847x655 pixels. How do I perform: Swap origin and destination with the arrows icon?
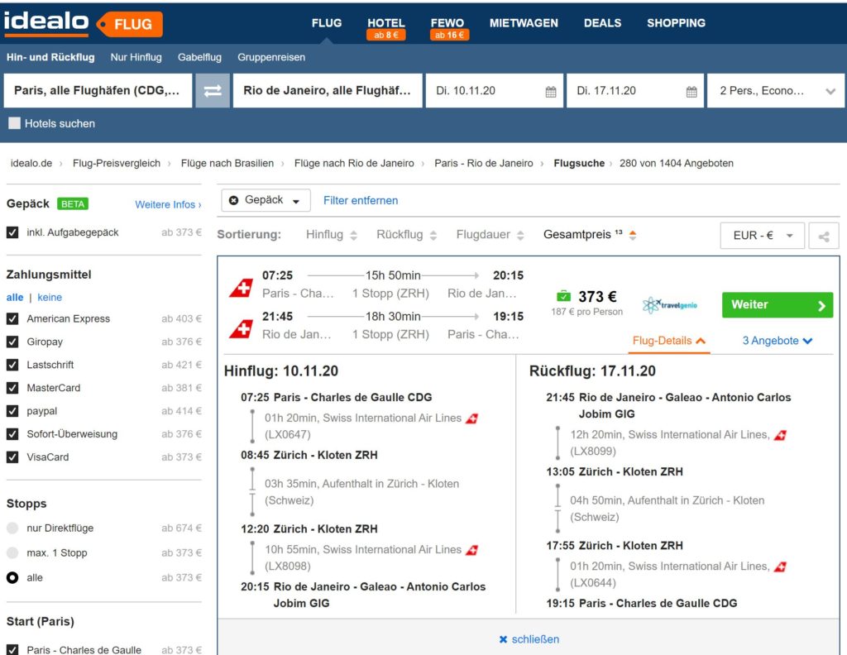click(213, 91)
